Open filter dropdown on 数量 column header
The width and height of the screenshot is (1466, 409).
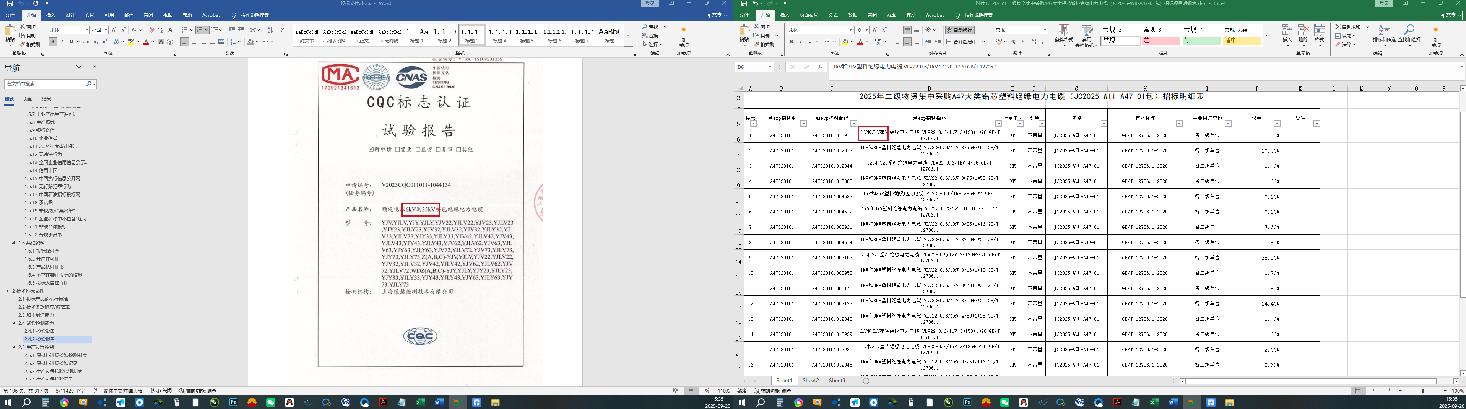tap(1042, 124)
